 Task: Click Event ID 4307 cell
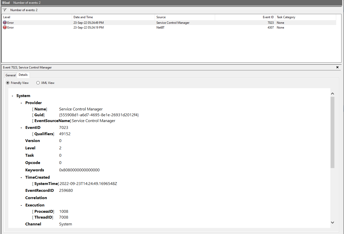point(270,28)
